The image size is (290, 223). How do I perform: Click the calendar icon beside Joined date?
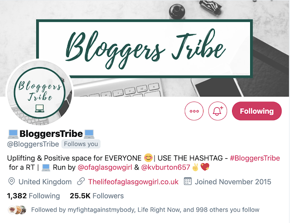coord(188,181)
